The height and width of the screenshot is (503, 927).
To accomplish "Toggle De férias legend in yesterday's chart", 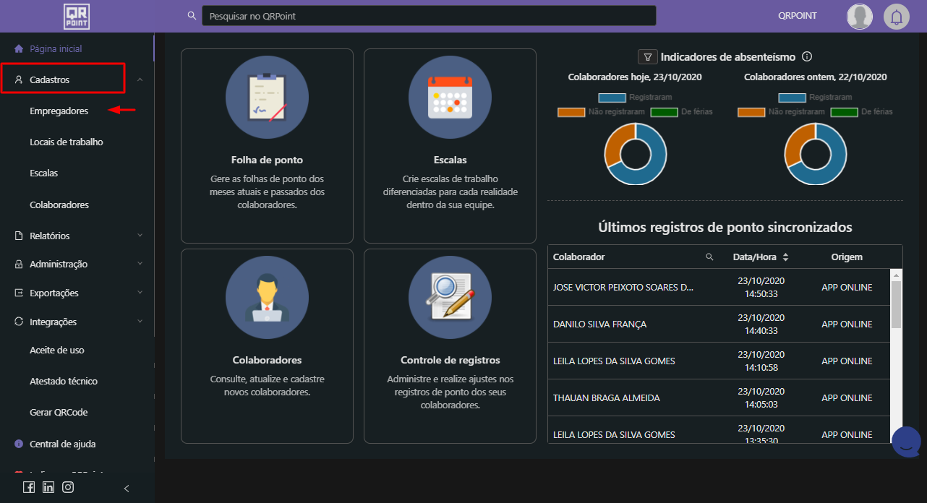I will pos(844,112).
